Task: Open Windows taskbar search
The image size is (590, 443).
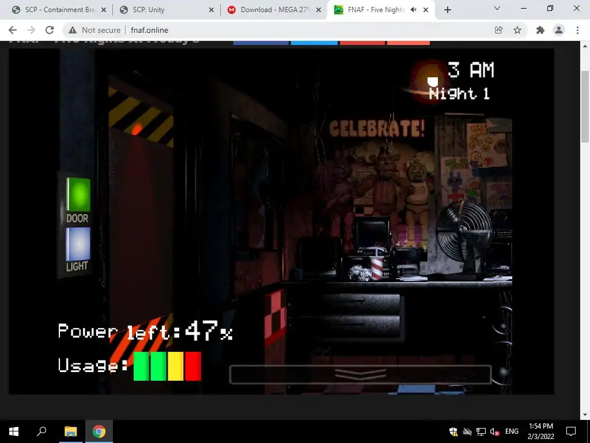Action: (41, 431)
